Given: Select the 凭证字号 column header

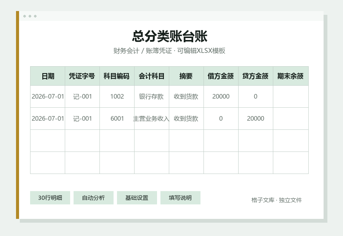Looking at the screenshot, I should [82, 76].
